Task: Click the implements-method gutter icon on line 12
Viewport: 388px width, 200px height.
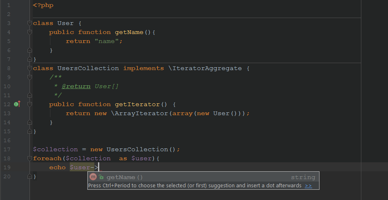Action: 17,105
